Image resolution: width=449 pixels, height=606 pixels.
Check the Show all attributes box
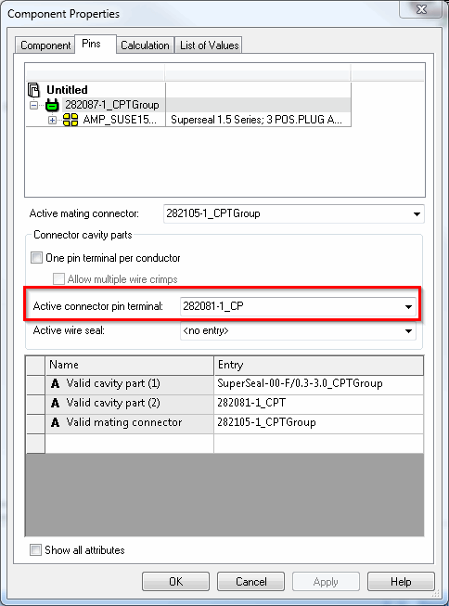pyautogui.click(x=35, y=550)
